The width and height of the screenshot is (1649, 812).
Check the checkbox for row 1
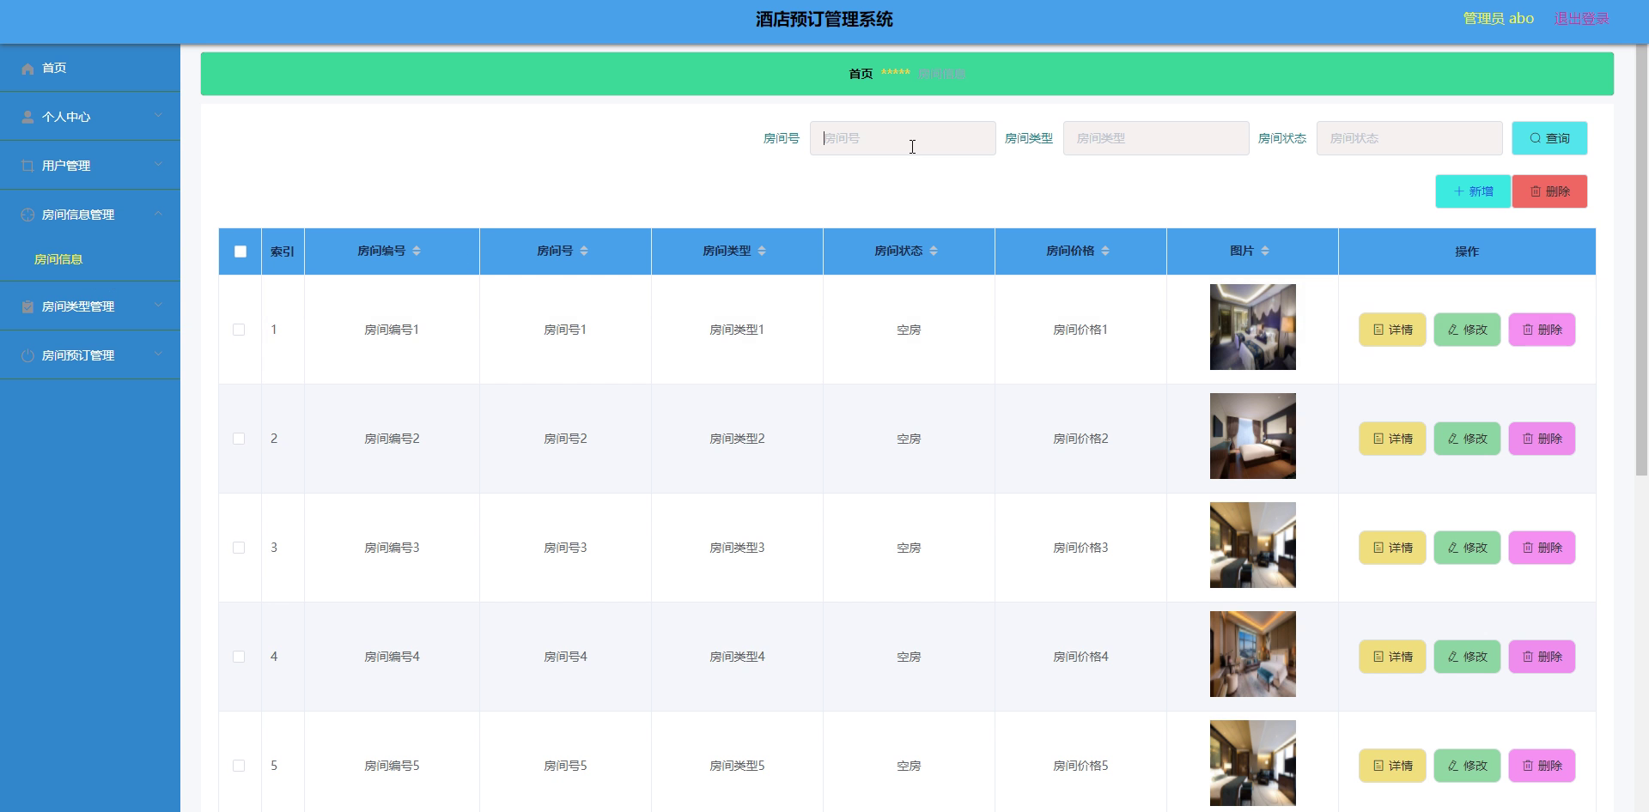(239, 330)
